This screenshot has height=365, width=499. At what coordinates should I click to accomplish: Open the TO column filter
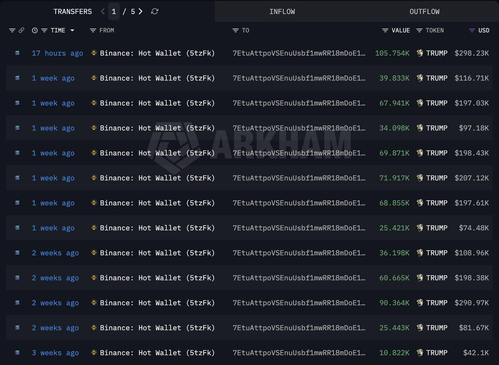[236, 30]
